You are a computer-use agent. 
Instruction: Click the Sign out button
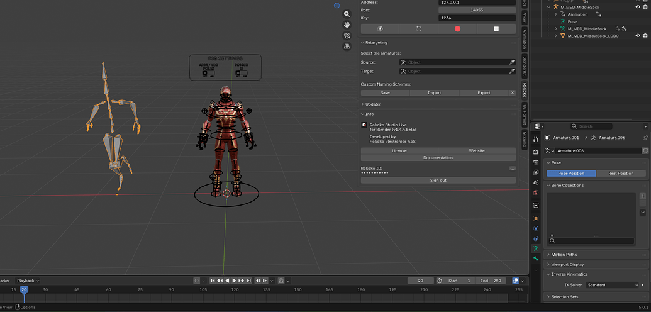click(x=438, y=181)
